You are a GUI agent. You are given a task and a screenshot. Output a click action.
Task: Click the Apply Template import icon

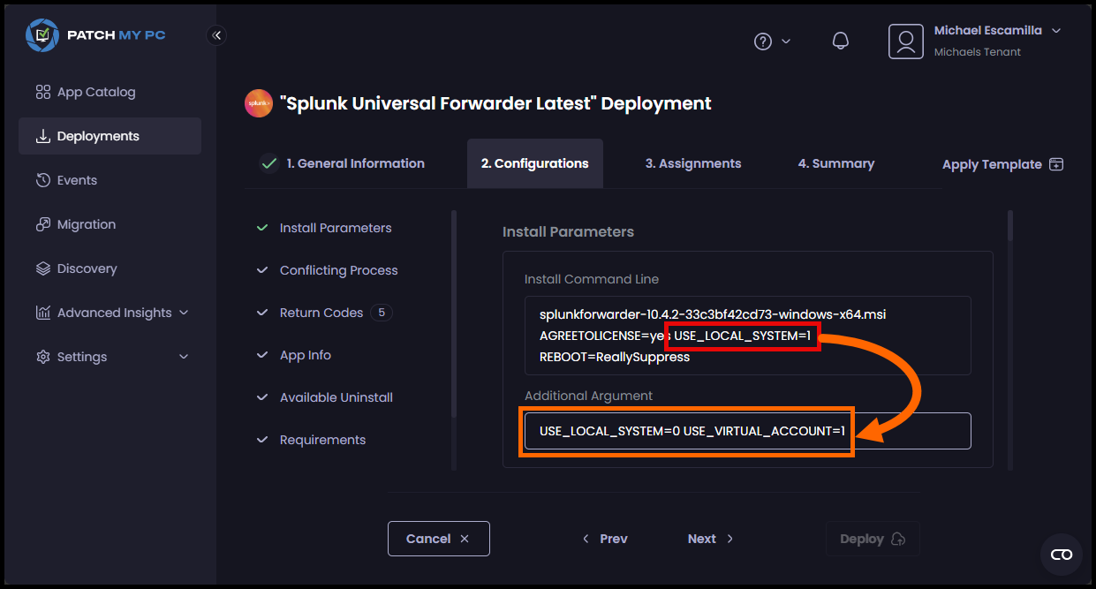(x=1056, y=164)
